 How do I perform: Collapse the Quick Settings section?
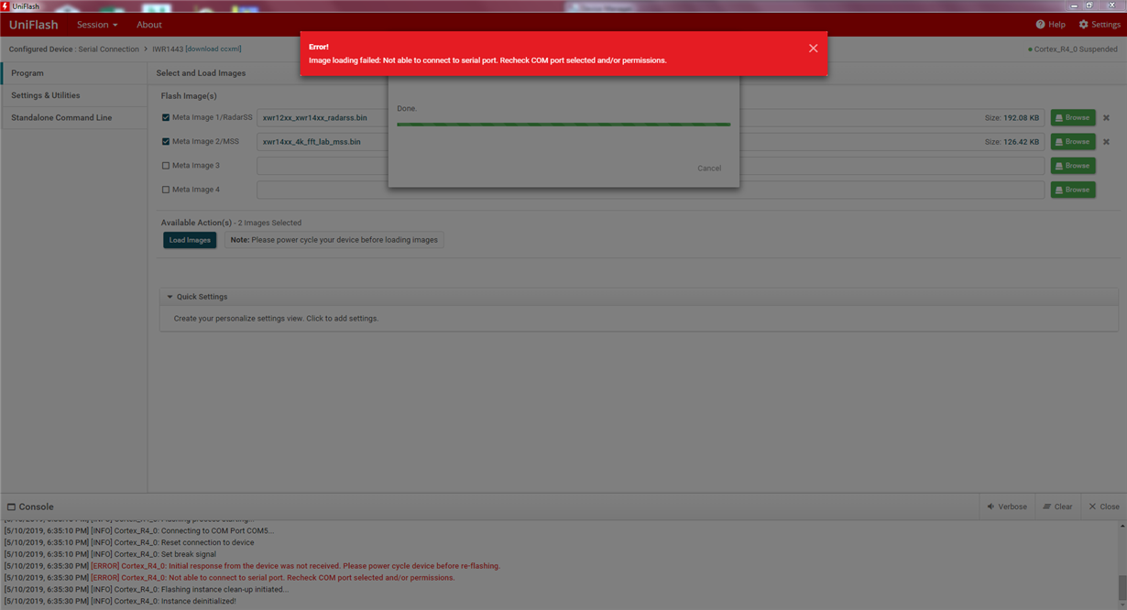pos(170,296)
